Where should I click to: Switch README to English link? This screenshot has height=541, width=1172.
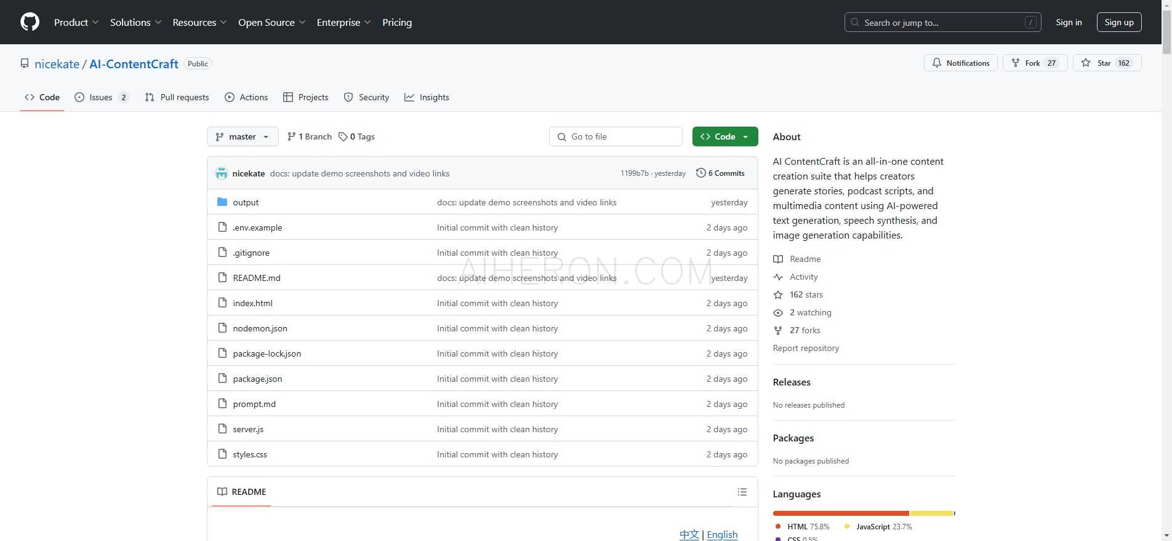click(722, 534)
